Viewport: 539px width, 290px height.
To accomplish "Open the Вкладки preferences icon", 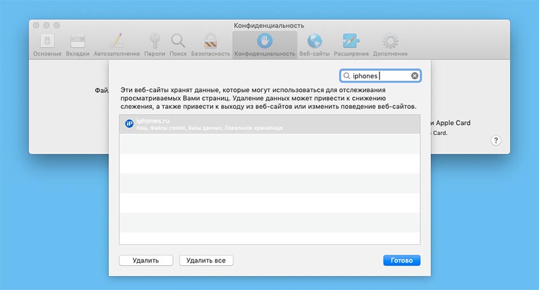I will pos(78,41).
